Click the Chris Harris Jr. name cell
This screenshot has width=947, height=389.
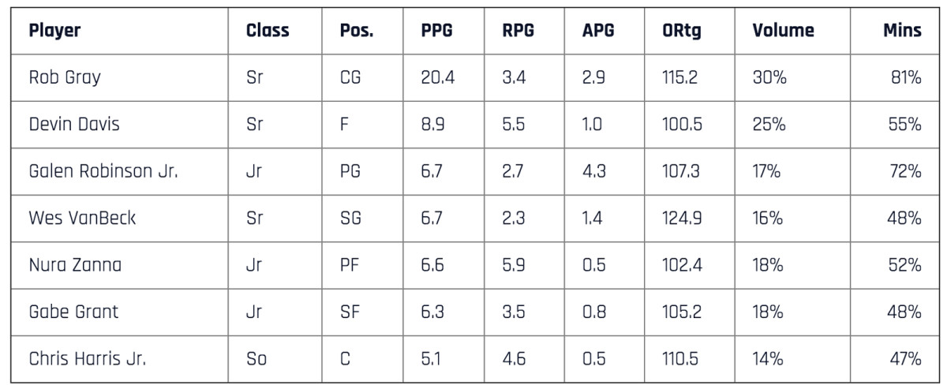click(87, 358)
